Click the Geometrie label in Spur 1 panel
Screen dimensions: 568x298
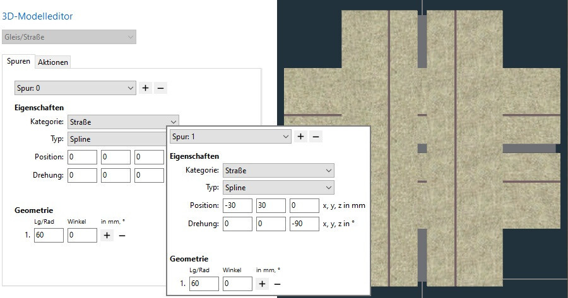[x=189, y=258]
